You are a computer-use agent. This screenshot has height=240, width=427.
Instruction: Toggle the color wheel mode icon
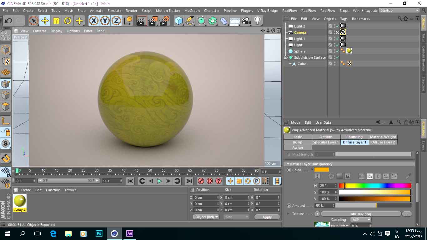[331, 176]
